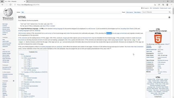Jump to 3 Semantic HTML entry
The height and width of the screenshot is (98, 174).
point(24,88)
